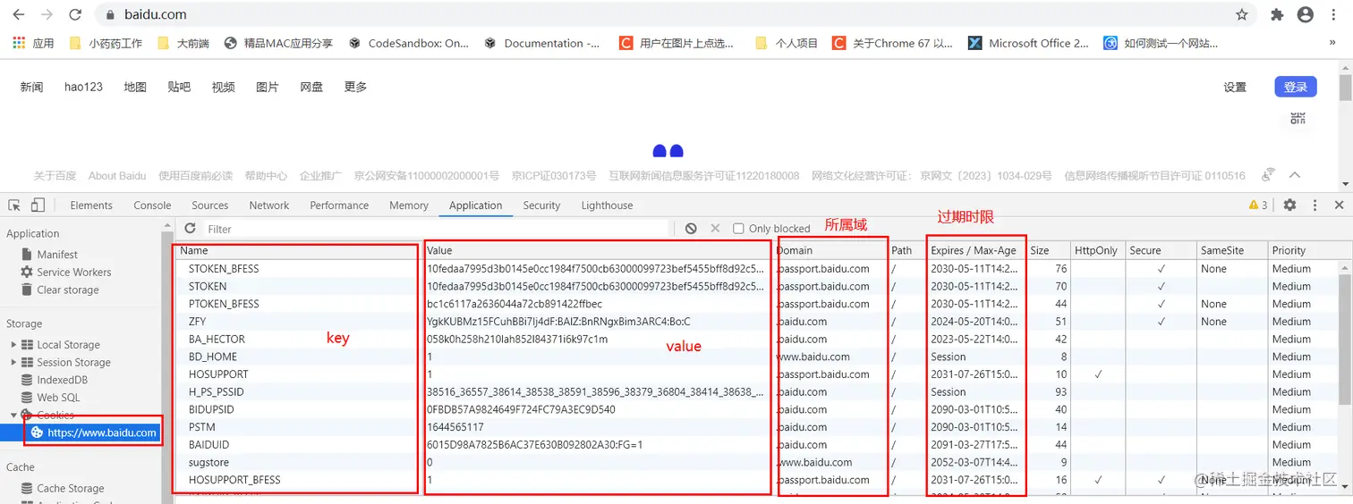The image size is (1353, 504).
Task: Close the DevTools panel
Action: pyautogui.click(x=1339, y=205)
